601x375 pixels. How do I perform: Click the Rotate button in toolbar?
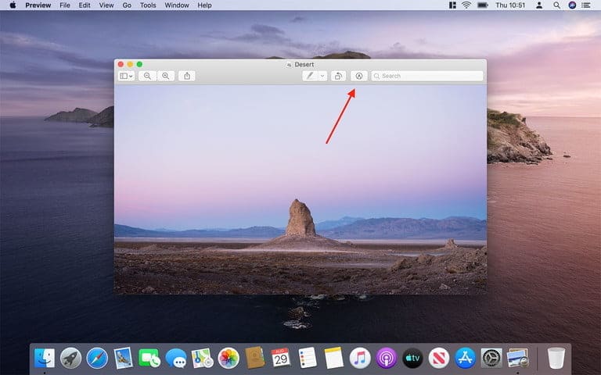338,76
